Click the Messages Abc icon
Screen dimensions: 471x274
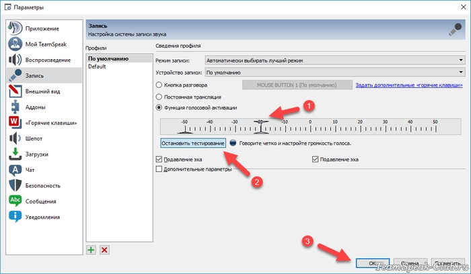[15, 201]
